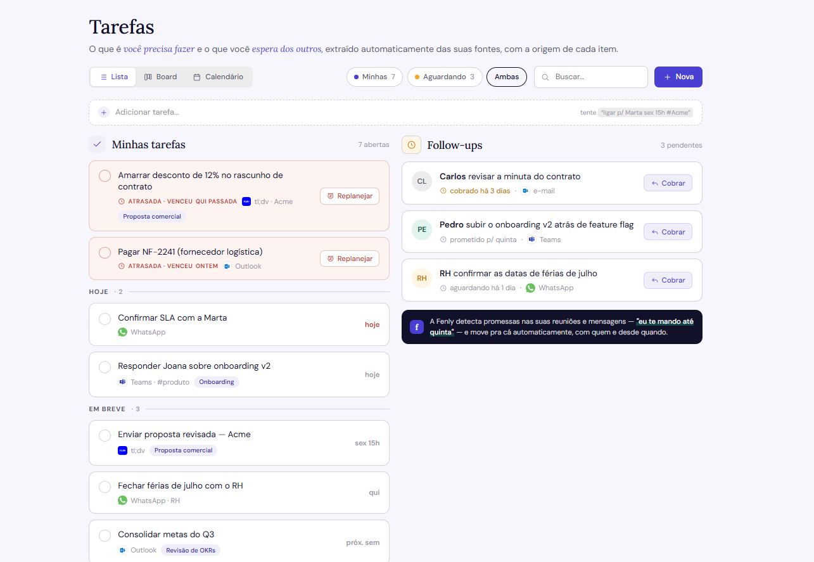Click the Onboarding tag
814x562 pixels.
217,382
